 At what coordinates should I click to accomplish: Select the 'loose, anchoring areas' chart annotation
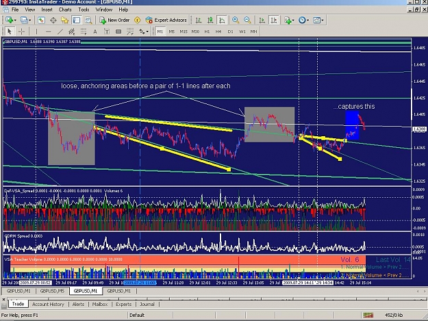tap(146, 86)
